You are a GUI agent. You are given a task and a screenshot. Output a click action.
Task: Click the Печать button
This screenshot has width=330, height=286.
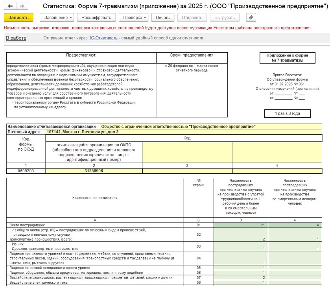coord(162,17)
